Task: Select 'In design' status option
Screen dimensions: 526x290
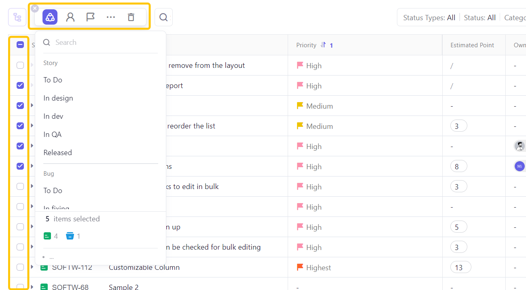Action: pyautogui.click(x=58, y=98)
